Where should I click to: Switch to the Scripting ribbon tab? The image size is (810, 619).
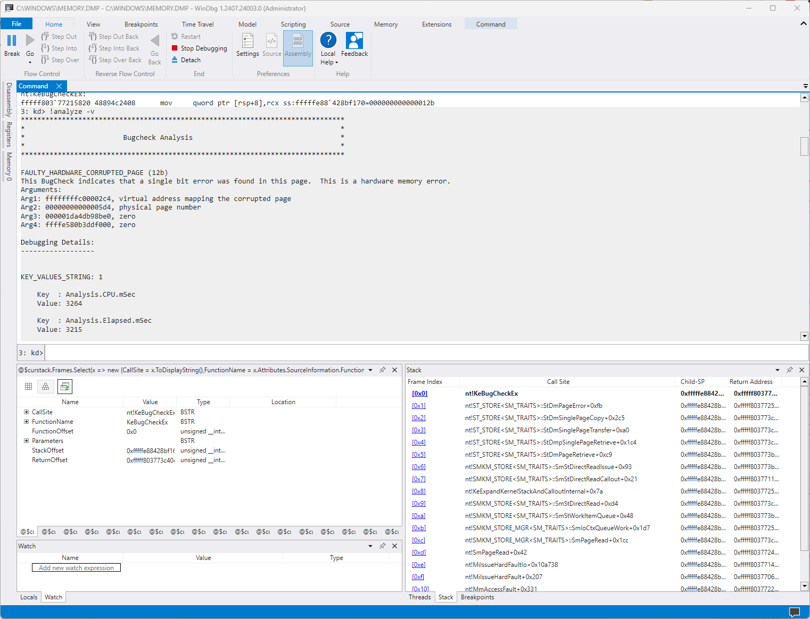point(293,24)
